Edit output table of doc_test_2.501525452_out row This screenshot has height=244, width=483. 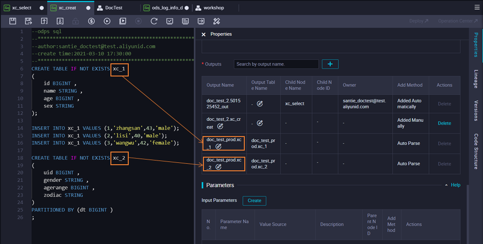(260, 104)
